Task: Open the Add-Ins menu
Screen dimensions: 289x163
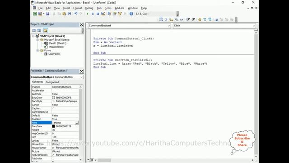Action: click(x=119, y=8)
